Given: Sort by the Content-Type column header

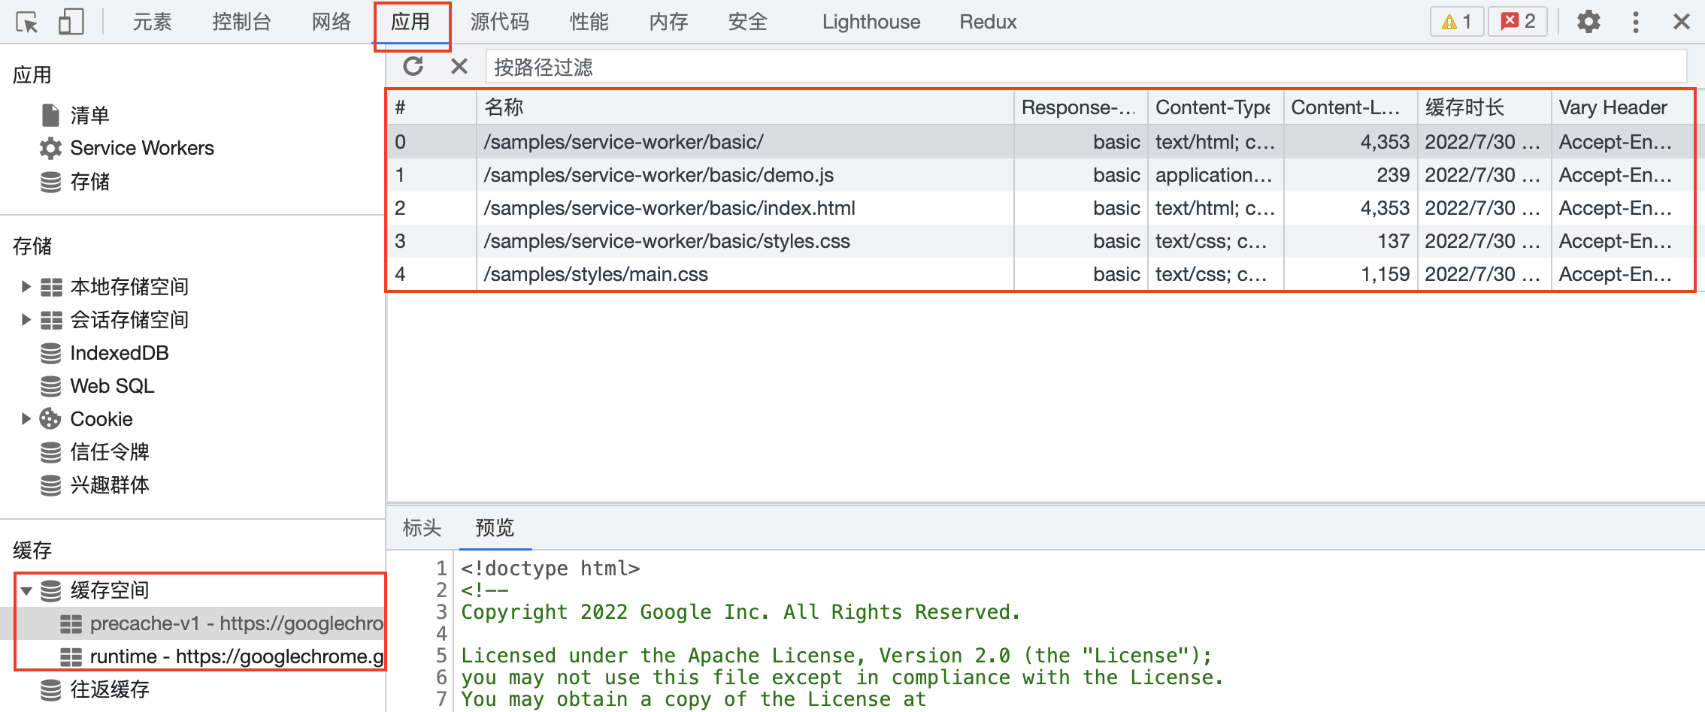Looking at the screenshot, I should [1215, 107].
